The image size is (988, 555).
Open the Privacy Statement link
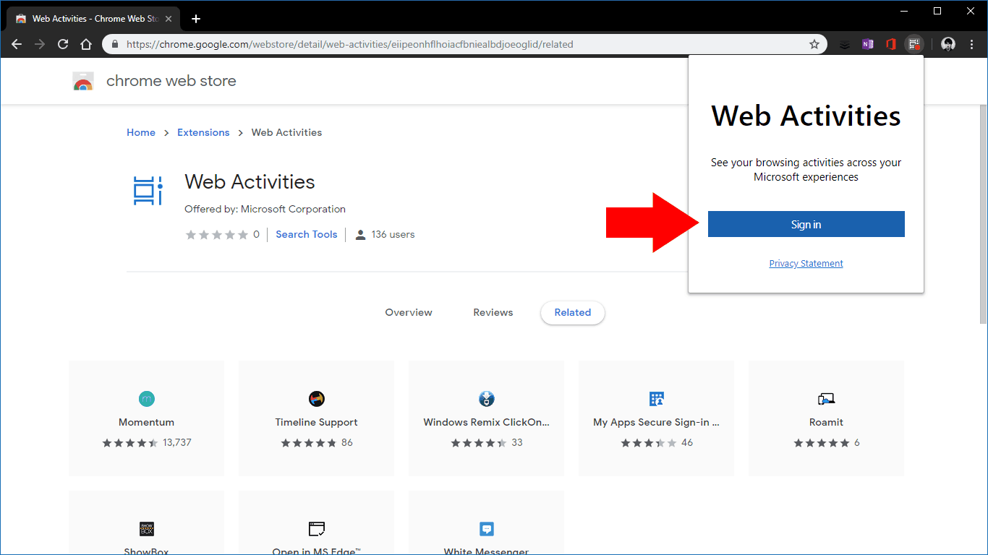tap(806, 264)
